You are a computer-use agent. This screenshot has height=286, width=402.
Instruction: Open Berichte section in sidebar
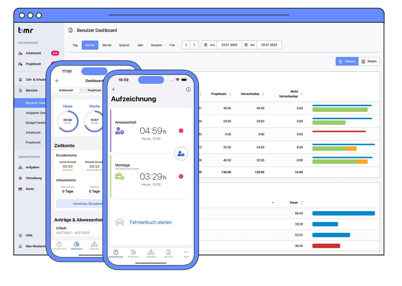point(31,90)
